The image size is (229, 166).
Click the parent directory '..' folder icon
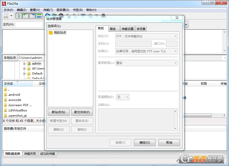click(x=5, y=89)
